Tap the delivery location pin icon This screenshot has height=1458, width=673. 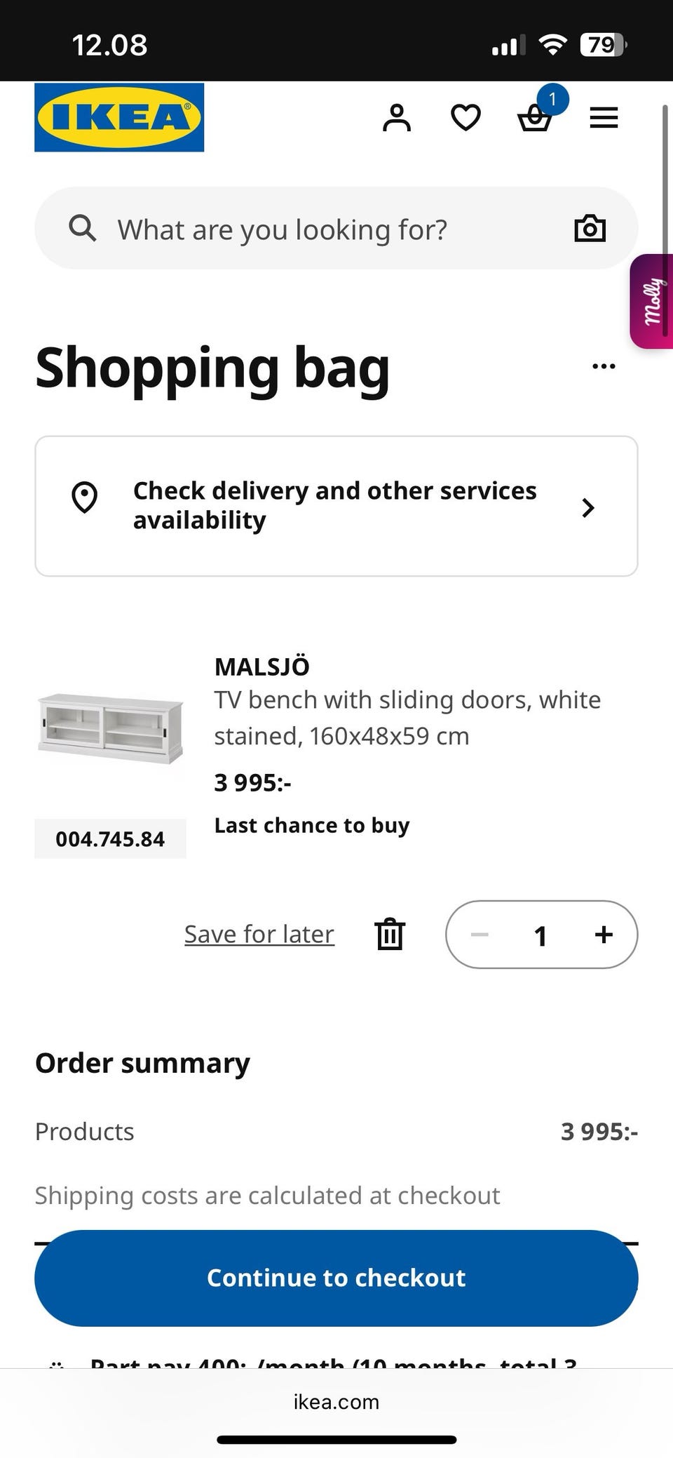[85, 498]
